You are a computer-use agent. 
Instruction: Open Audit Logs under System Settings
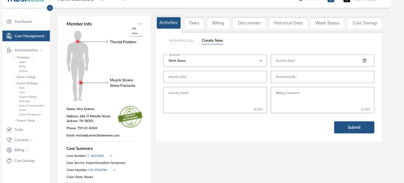[24, 101]
